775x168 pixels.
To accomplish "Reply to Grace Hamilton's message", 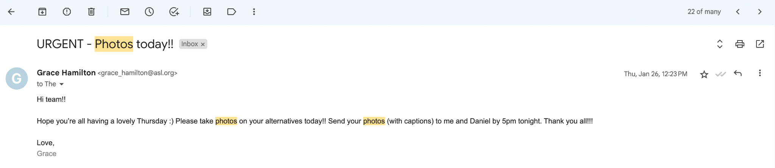I will pos(738,73).
